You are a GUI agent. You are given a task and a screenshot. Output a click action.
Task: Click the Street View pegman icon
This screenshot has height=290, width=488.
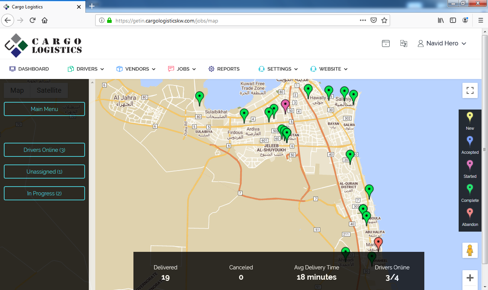click(x=470, y=250)
